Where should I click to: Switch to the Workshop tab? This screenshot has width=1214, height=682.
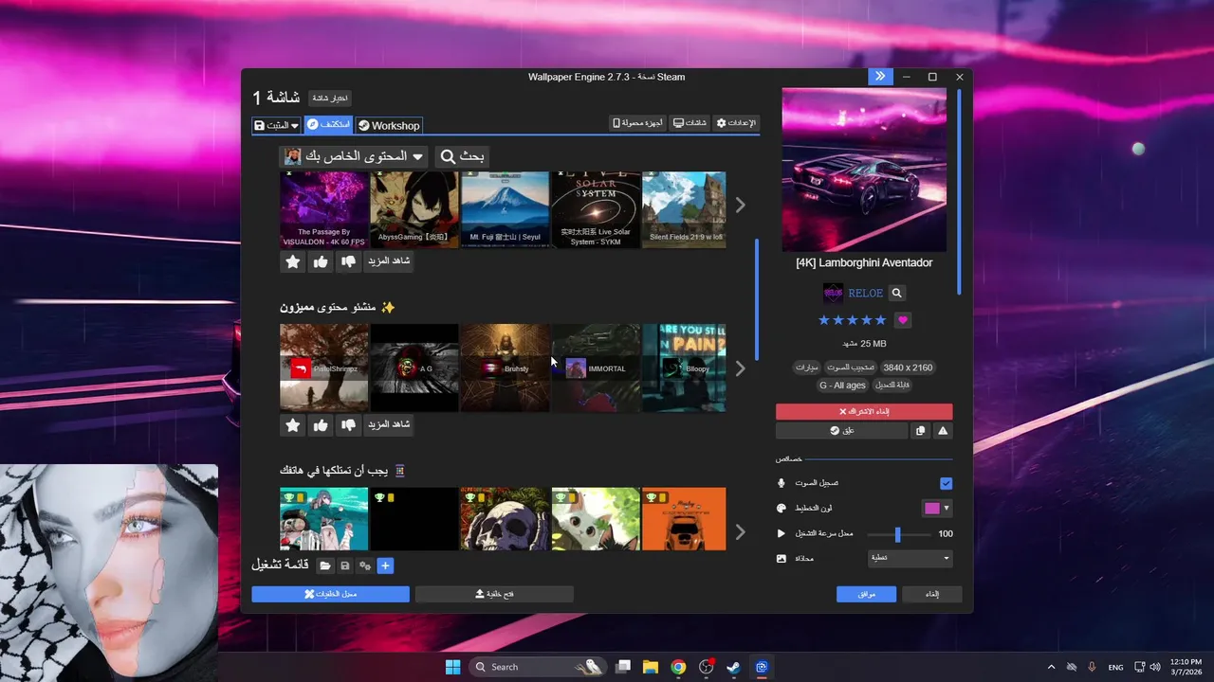click(389, 125)
